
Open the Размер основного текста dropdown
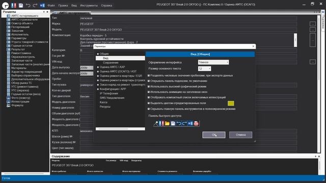click(x=205, y=69)
